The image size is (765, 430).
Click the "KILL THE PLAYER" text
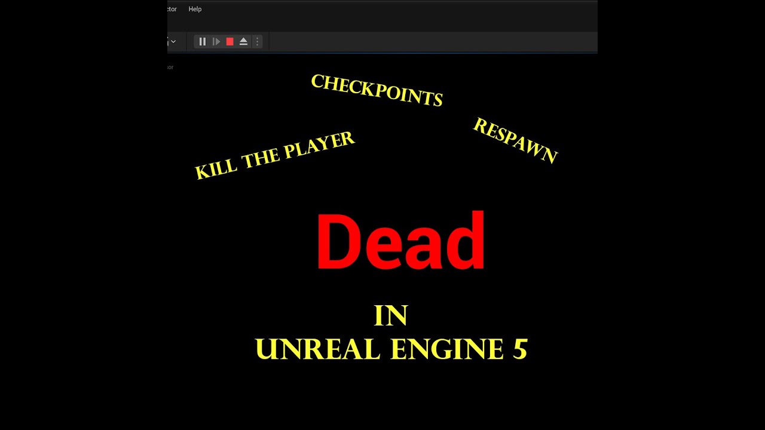[275, 155]
